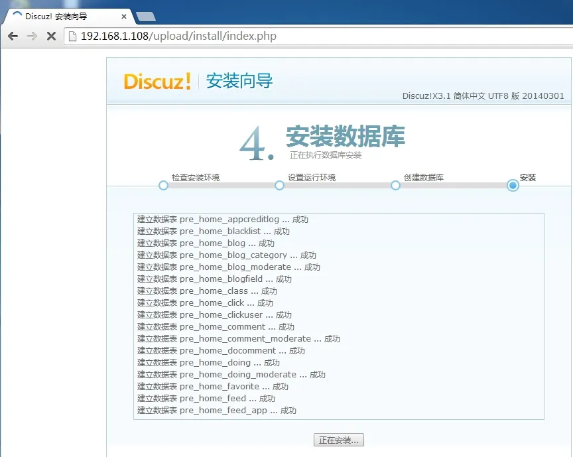
Task: Click log line pre_home_docomment
Action: tap(221, 351)
